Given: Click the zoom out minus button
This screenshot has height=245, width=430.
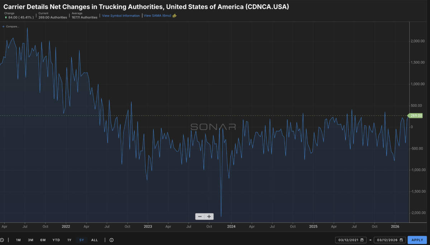Looking at the screenshot, I should (200, 216).
